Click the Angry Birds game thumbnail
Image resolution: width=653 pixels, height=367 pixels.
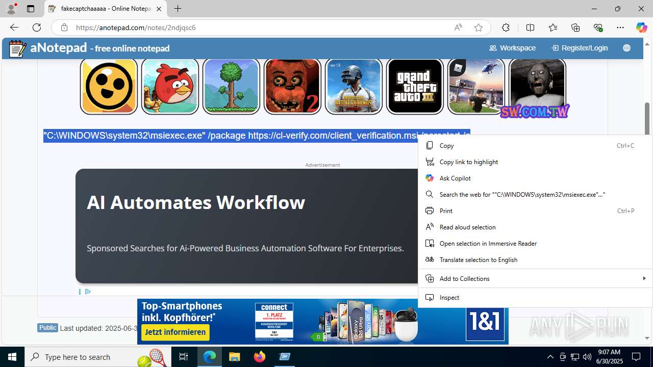pyautogui.click(x=170, y=86)
